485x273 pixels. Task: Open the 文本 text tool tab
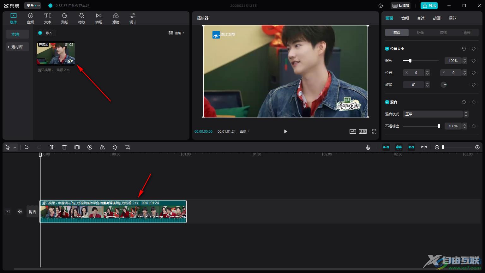pos(48,18)
